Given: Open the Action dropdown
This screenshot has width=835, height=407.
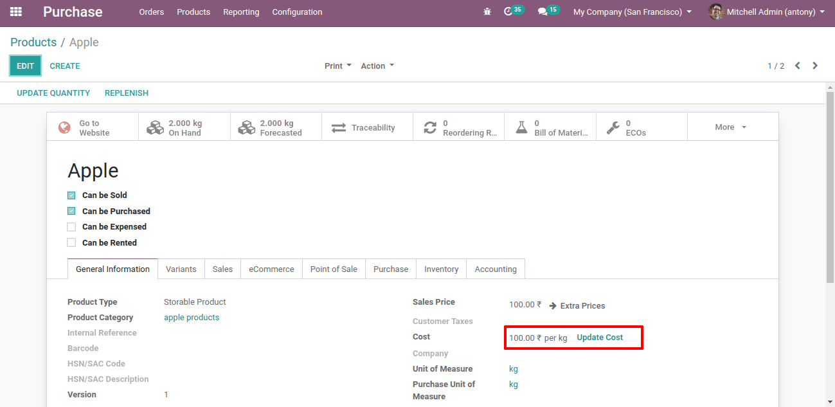Looking at the screenshot, I should click(x=377, y=66).
